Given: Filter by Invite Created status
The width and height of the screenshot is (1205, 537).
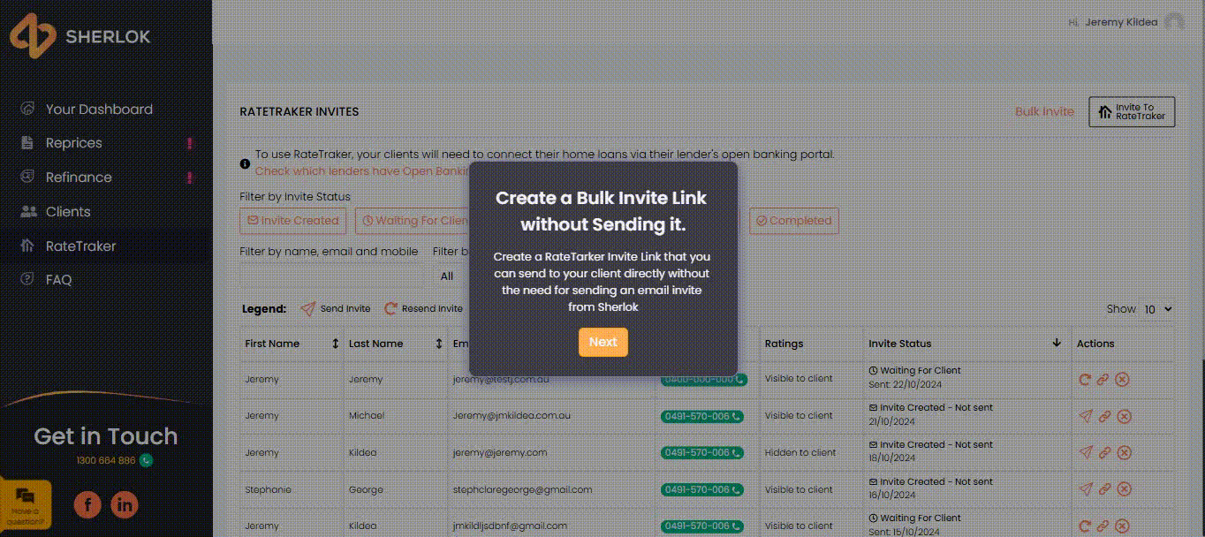Looking at the screenshot, I should click(292, 221).
